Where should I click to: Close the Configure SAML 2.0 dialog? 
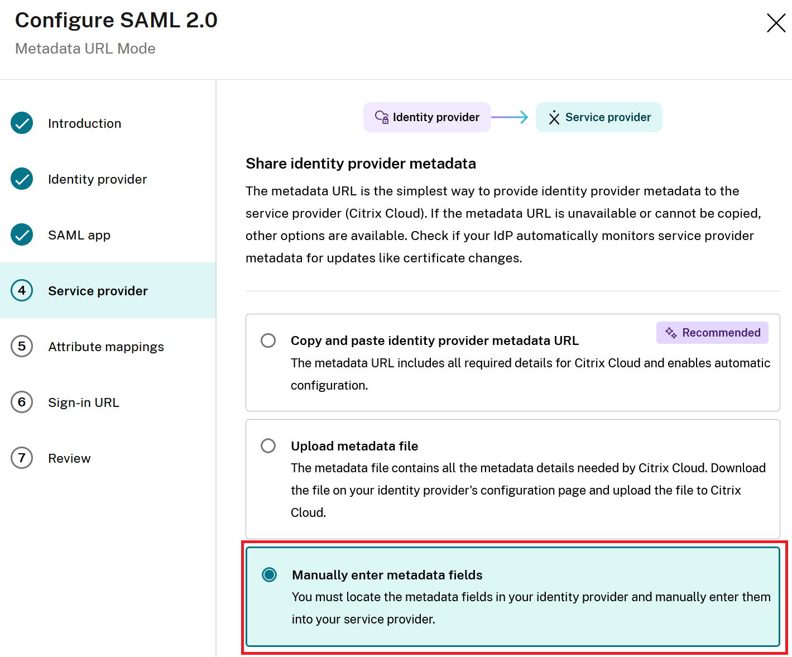pos(776,23)
